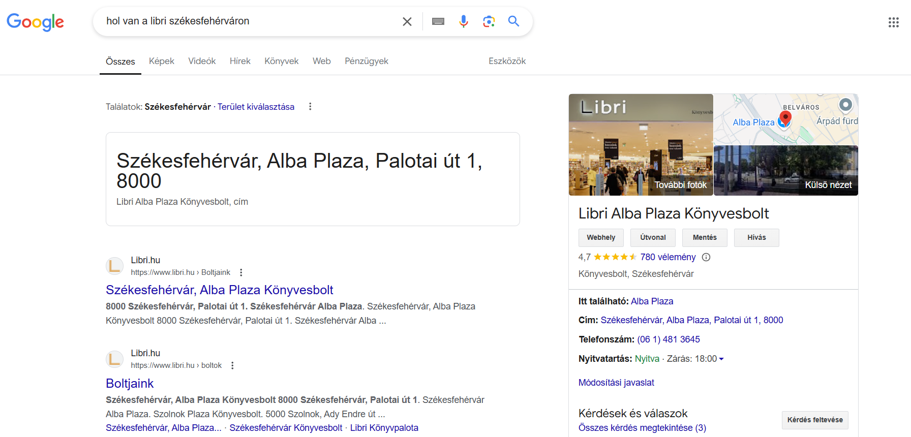The height and width of the screenshot is (437, 911).
Task: Open the Székesfehérvár Könyvesbolt sitelink
Action: tap(286, 428)
